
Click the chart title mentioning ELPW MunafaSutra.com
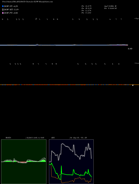(28, 2)
